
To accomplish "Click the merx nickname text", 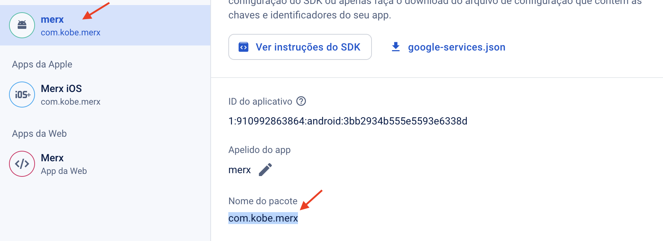I will tap(240, 170).
